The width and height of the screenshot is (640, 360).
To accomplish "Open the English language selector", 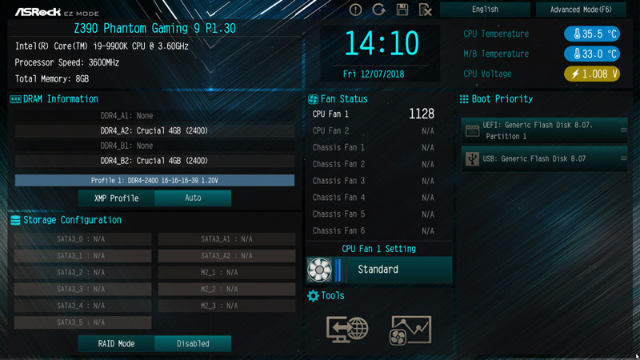I will (x=485, y=10).
